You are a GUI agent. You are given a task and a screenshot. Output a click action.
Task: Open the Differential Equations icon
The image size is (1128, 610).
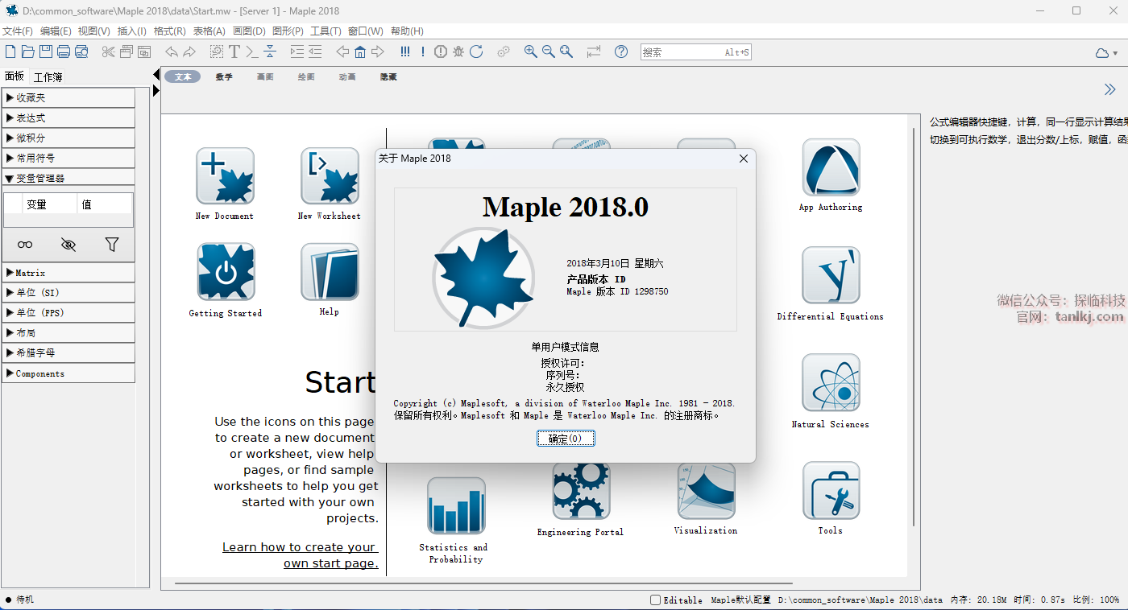[831, 275]
